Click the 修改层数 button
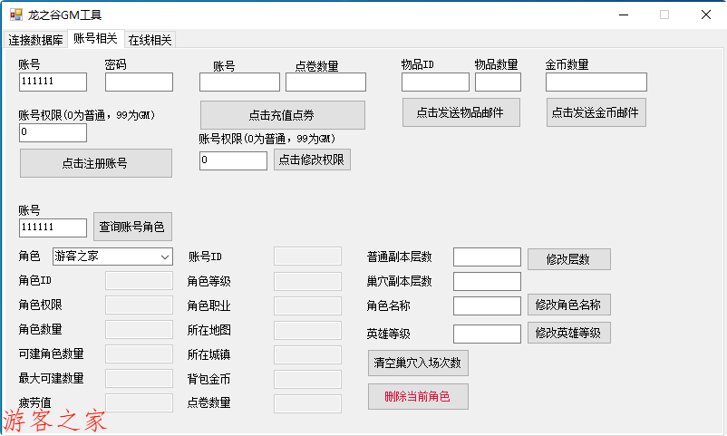The width and height of the screenshot is (727, 436). coord(568,259)
